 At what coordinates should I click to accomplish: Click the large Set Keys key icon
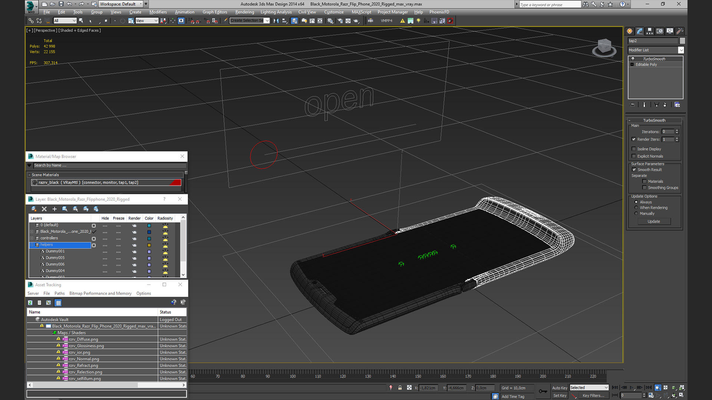point(543,391)
